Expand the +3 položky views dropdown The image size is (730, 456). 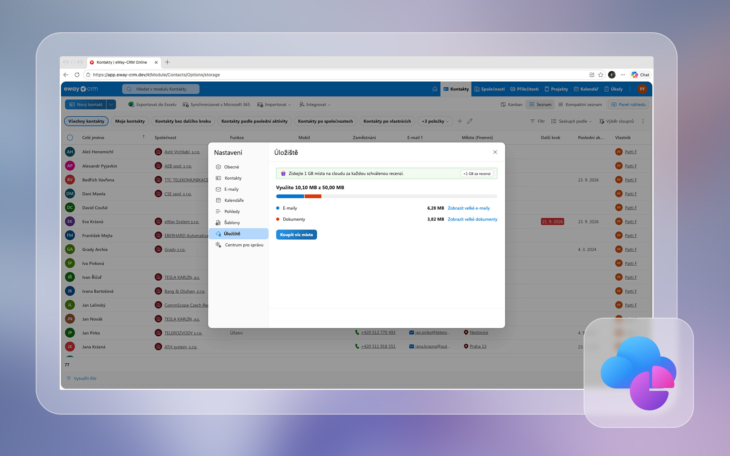pyautogui.click(x=435, y=121)
